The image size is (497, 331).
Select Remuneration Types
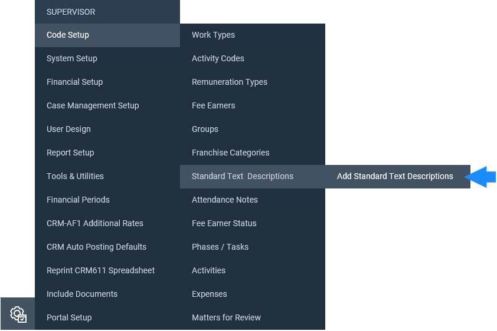253,82
